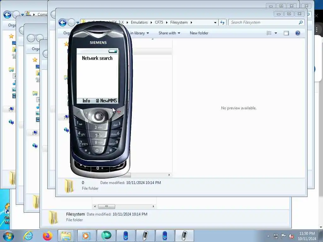The height and width of the screenshot is (242, 323).
Task: Click the folder '0' icon in details pane
Action: pyautogui.click(x=69, y=186)
